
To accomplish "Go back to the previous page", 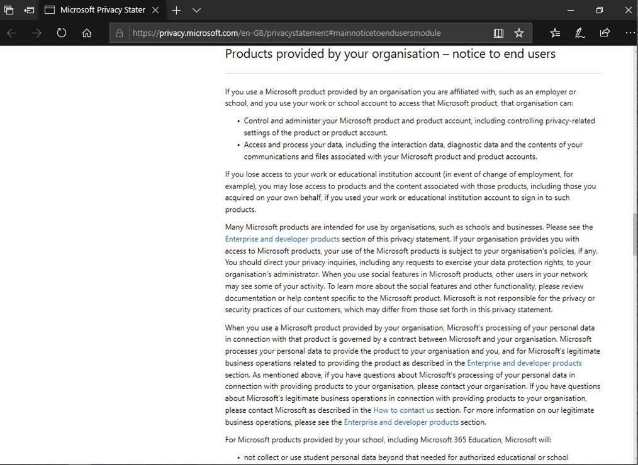I will pos(12,33).
